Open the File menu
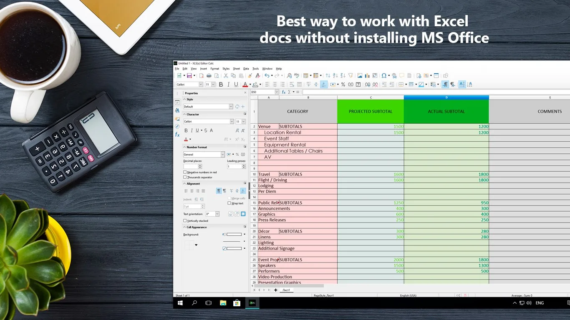570x320 pixels. point(177,69)
